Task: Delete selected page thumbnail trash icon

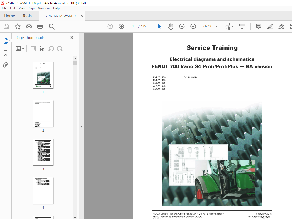Action: 34,49
